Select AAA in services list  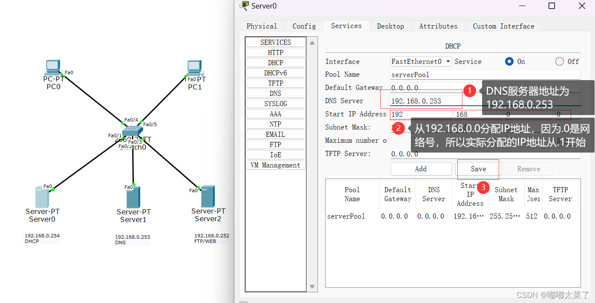tap(276, 114)
